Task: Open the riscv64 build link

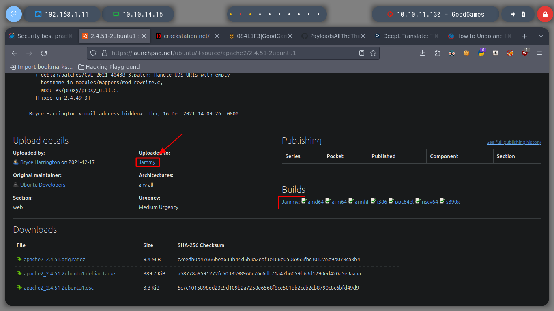Action: pos(430,202)
